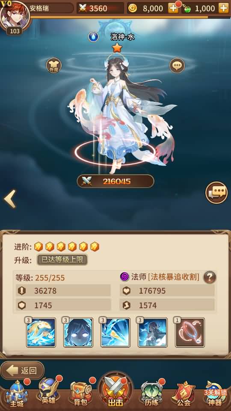Tap the 出击 attack crossed-swords button

pyautogui.click(x=115, y=391)
